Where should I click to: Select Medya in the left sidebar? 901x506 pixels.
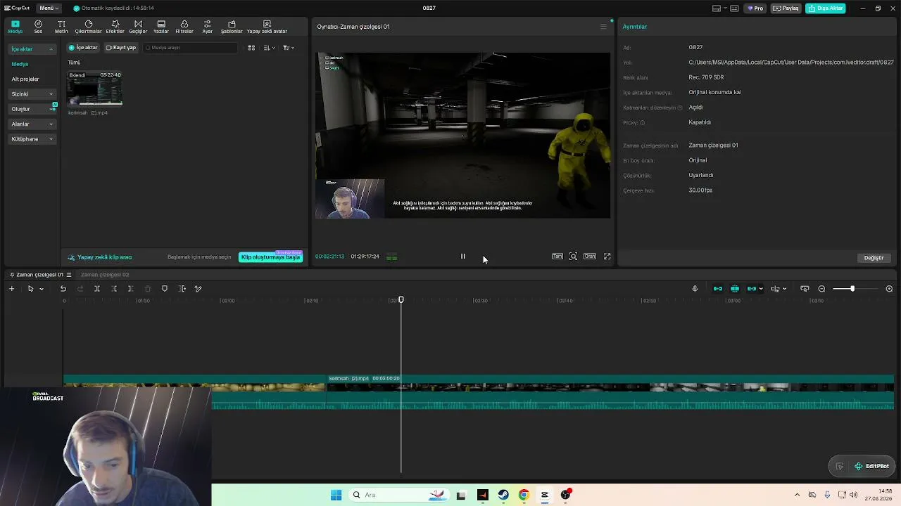pyautogui.click(x=20, y=64)
